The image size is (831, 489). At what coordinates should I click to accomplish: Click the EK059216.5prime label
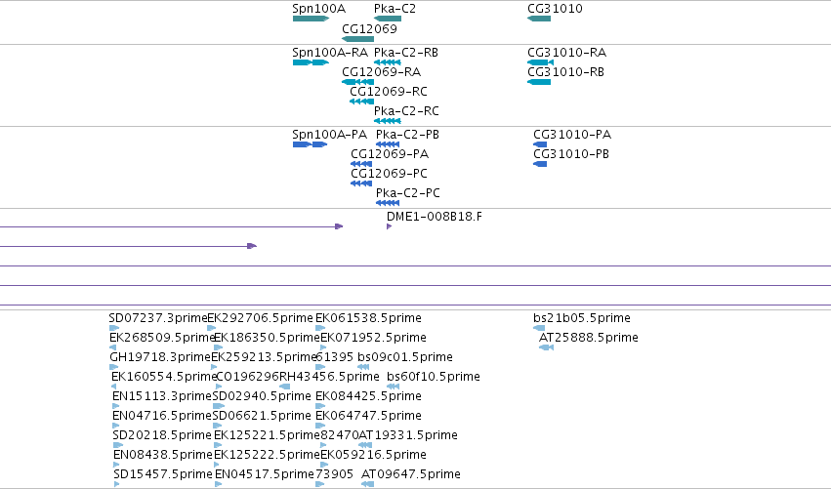(374, 456)
